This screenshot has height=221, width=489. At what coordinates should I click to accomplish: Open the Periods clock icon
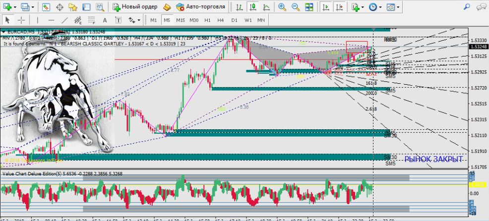click(372, 6)
